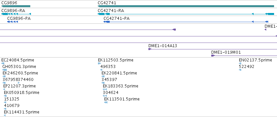Select the CG42741 gene bar
The width and height of the screenshot is (277, 117).
coord(186,6)
